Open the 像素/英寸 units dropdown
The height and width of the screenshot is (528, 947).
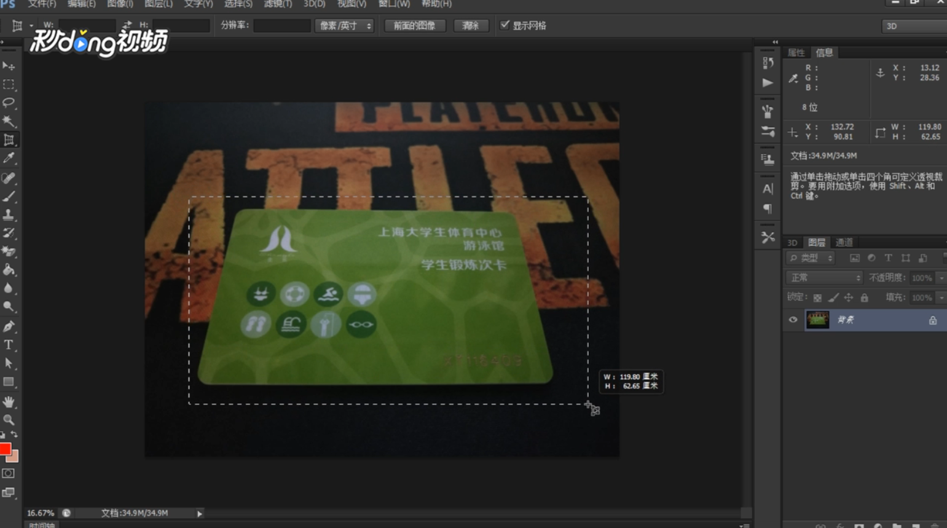344,25
